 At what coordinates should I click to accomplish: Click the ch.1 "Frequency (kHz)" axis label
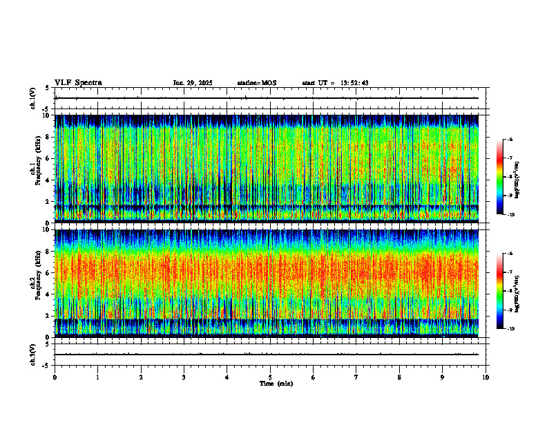38,161
